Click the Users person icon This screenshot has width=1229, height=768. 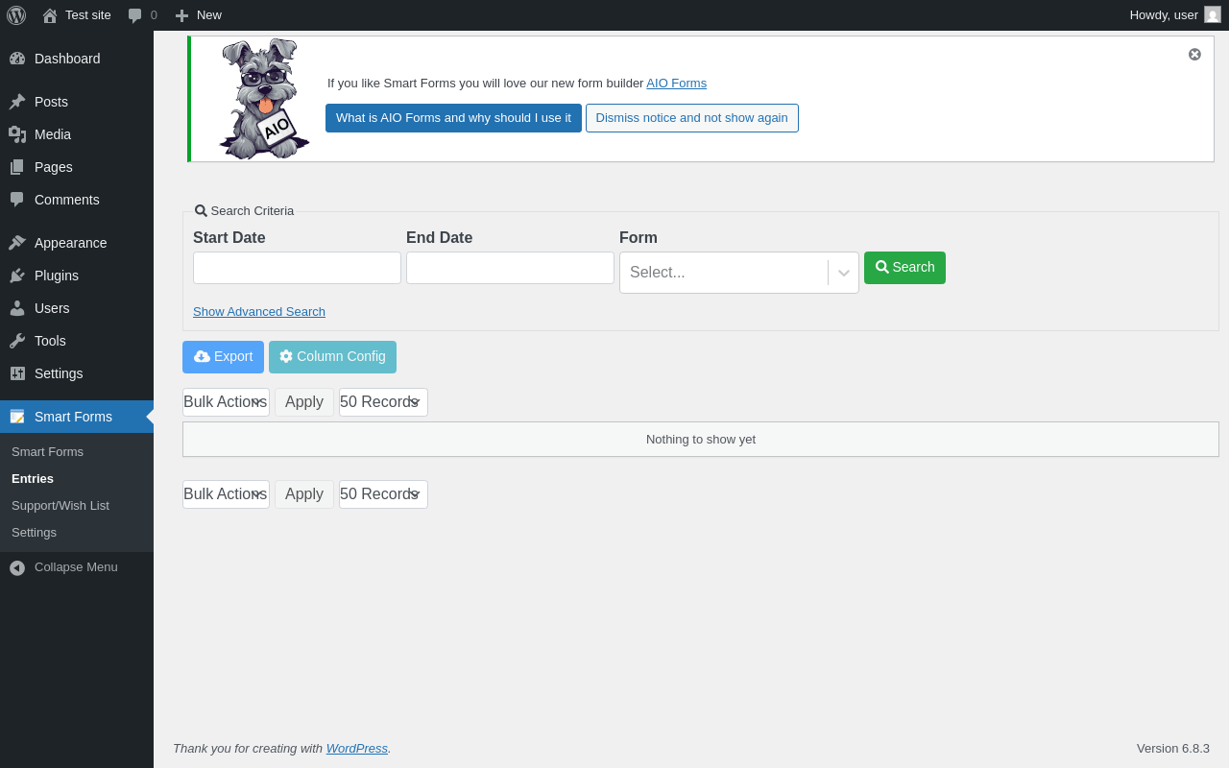17,308
